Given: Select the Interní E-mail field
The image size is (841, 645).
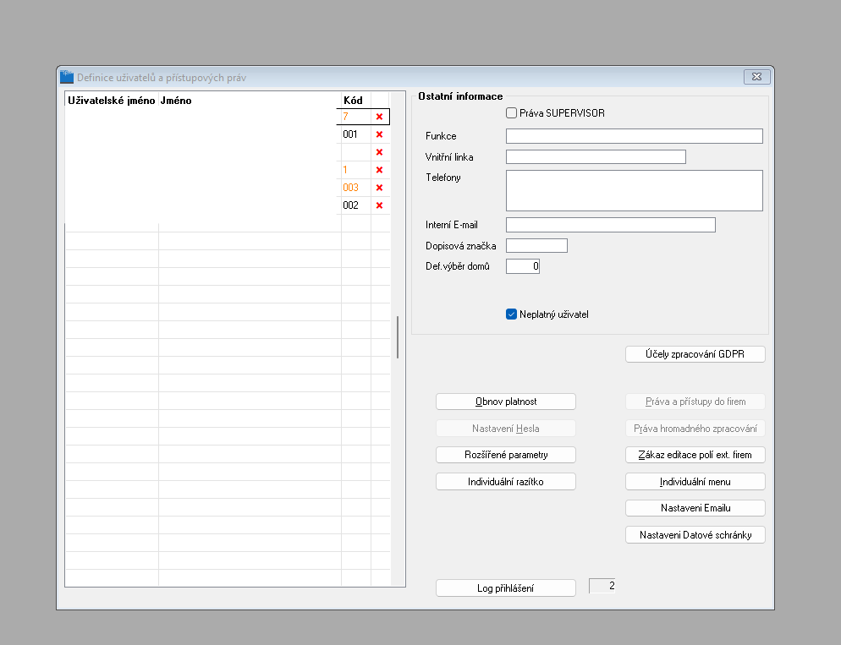Looking at the screenshot, I should [x=610, y=225].
